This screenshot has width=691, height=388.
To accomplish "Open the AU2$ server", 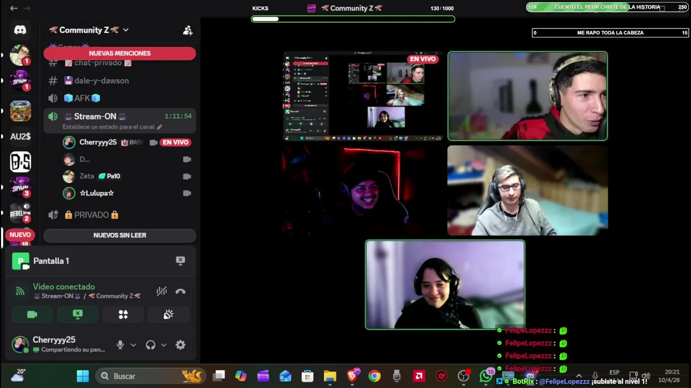I will pos(20,136).
